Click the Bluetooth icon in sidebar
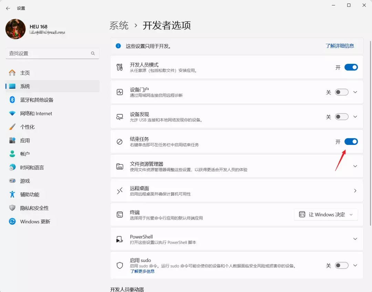This screenshot has width=372, height=292. point(12,100)
